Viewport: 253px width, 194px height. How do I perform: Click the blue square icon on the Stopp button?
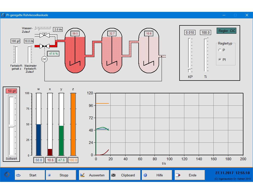pyautogui.click(x=49, y=175)
